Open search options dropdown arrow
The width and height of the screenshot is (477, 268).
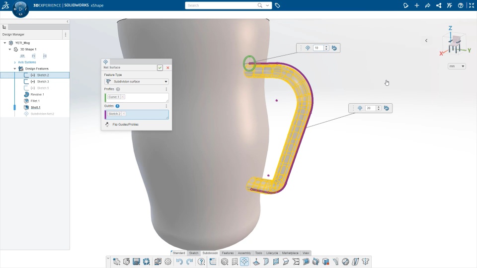click(267, 5)
